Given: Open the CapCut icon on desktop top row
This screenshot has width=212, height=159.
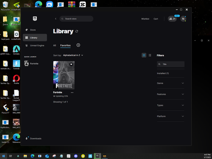Looking at the screenshot, I should (83, 4).
